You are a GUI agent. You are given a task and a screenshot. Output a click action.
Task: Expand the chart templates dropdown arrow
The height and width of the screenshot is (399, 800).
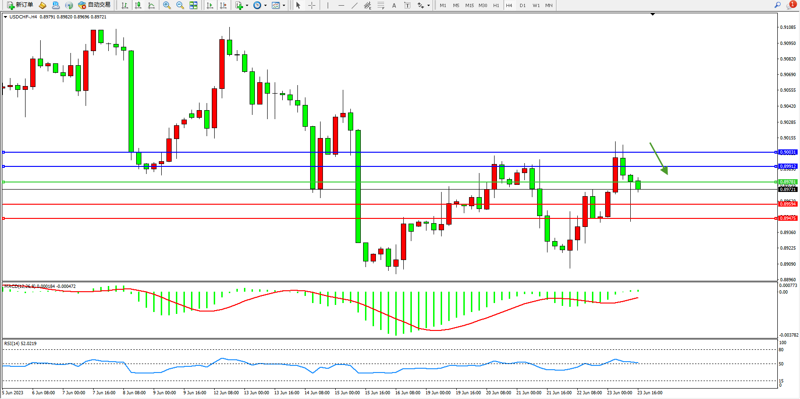[284, 6]
